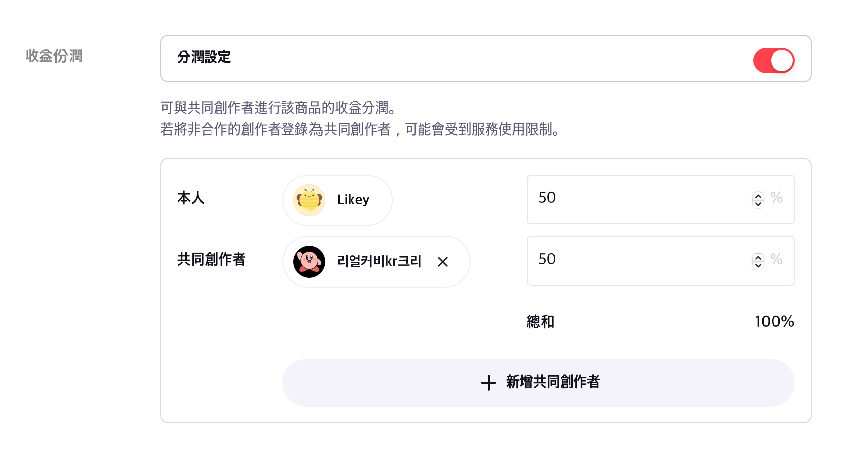Click the Likey bee avatar icon
The width and height of the screenshot is (843, 472).
[x=309, y=200]
